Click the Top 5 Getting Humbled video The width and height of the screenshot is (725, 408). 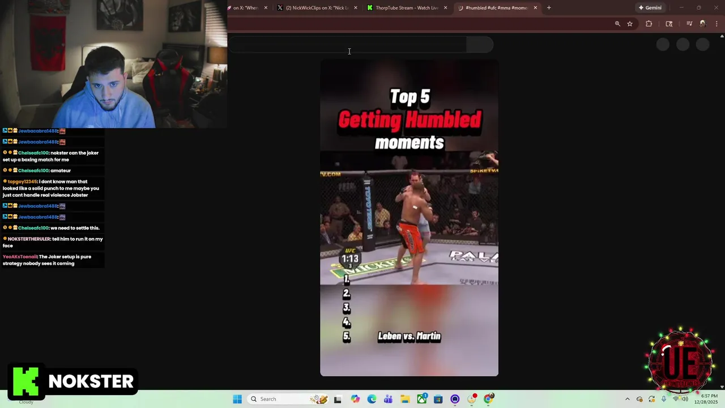409,218
